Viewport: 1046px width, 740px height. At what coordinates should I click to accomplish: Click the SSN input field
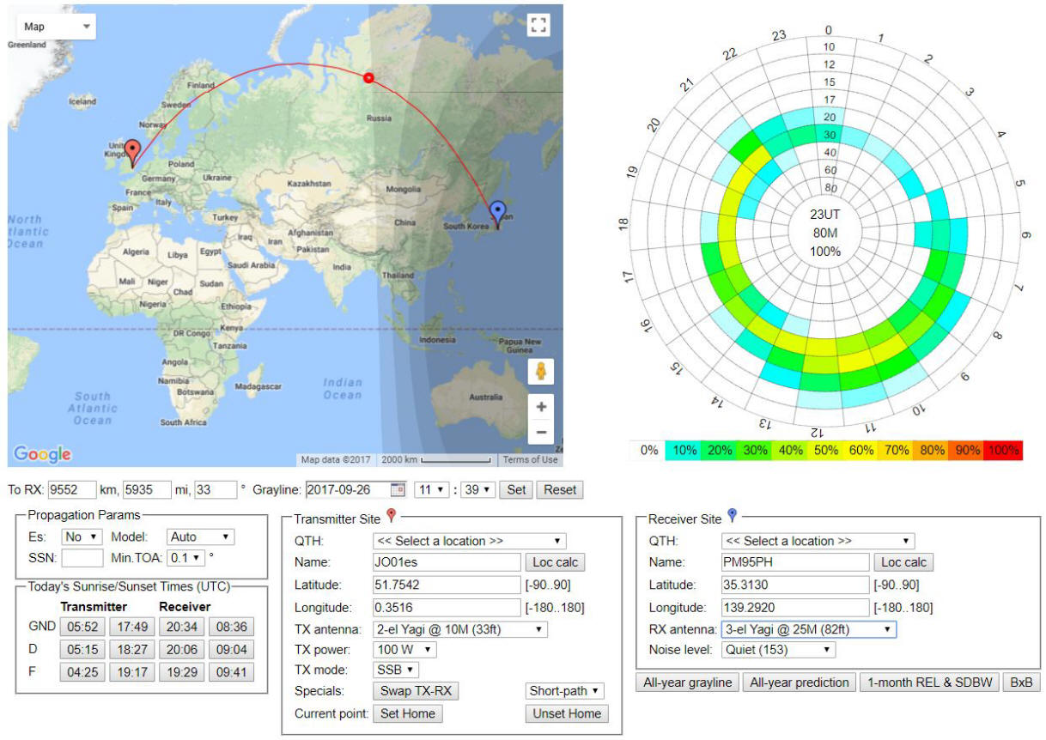[x=84, y=558]
